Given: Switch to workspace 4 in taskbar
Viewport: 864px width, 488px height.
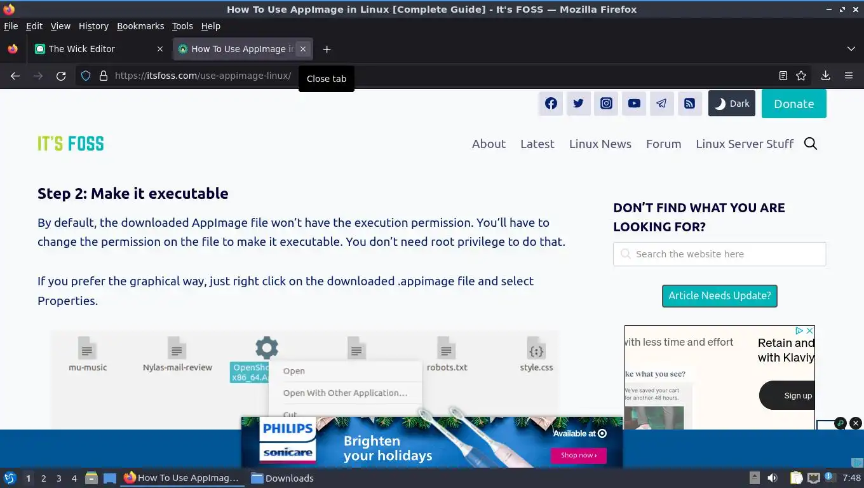Looking at the screenshot, I should pyautogui.click(x=74, y=478).
